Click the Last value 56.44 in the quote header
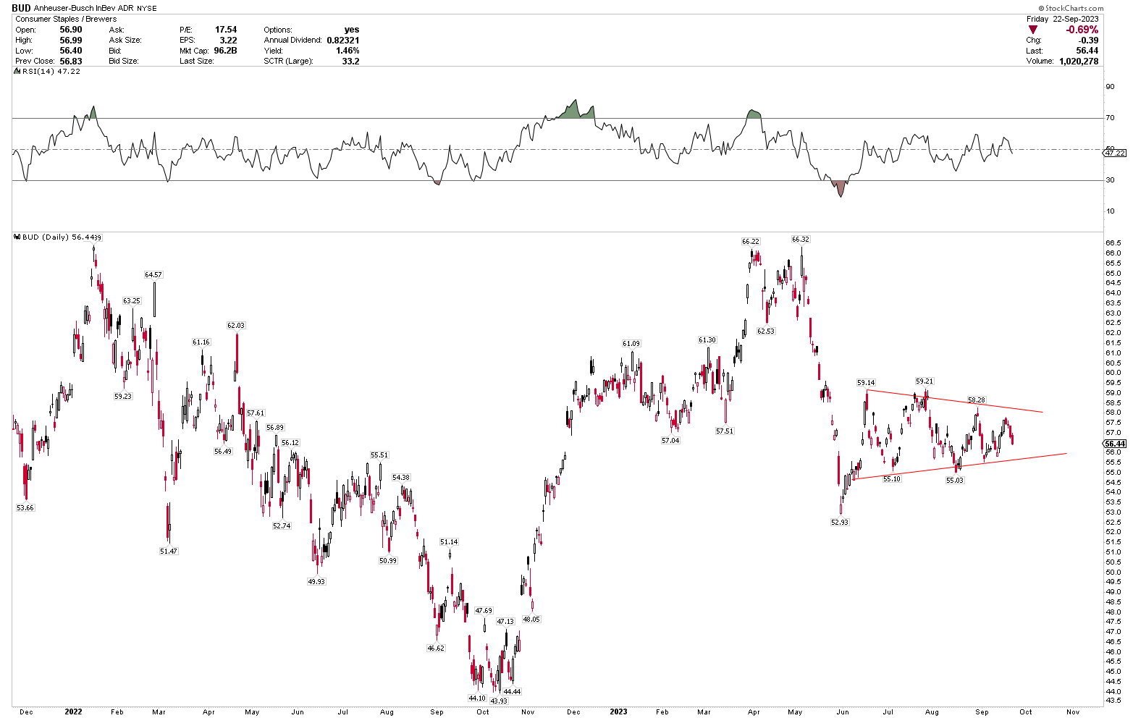The image size is (1133, 718). 1087,51
